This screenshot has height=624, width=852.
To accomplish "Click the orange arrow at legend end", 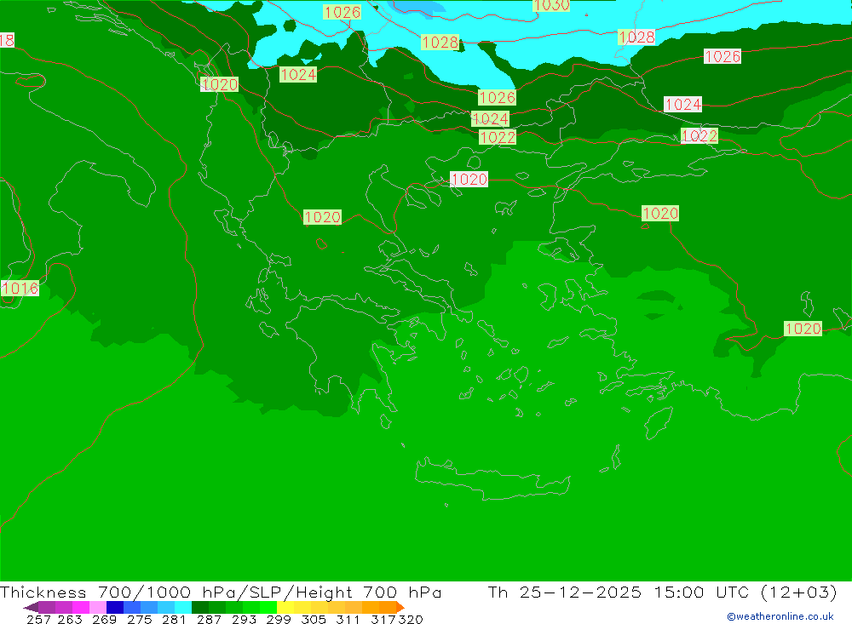I will coord(400,607).
